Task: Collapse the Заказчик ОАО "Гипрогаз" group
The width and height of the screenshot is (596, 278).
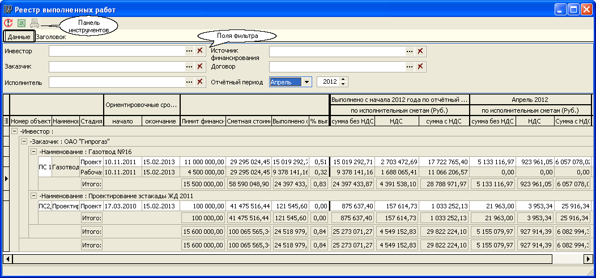Action: (24, 141)
